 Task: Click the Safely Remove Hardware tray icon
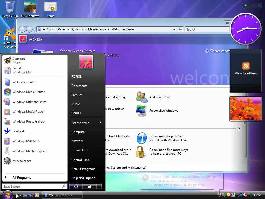point(224,195)
